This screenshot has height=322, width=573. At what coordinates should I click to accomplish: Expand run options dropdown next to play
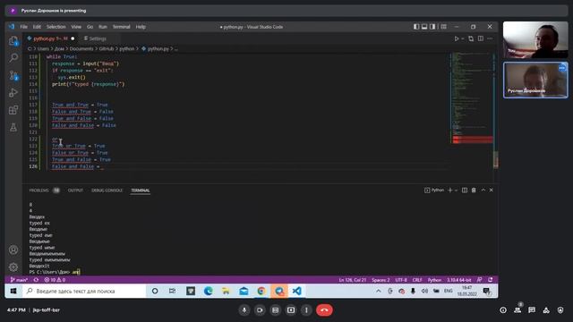pos(463,38)
